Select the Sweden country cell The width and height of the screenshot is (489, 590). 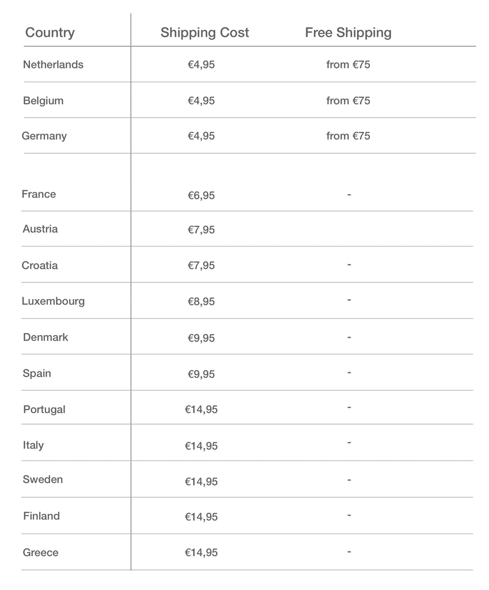pyautogui.click(x=43, y=479)
